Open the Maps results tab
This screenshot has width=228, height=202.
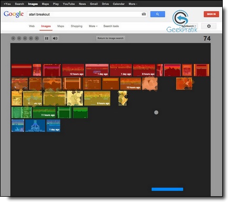tap(61, 26)
